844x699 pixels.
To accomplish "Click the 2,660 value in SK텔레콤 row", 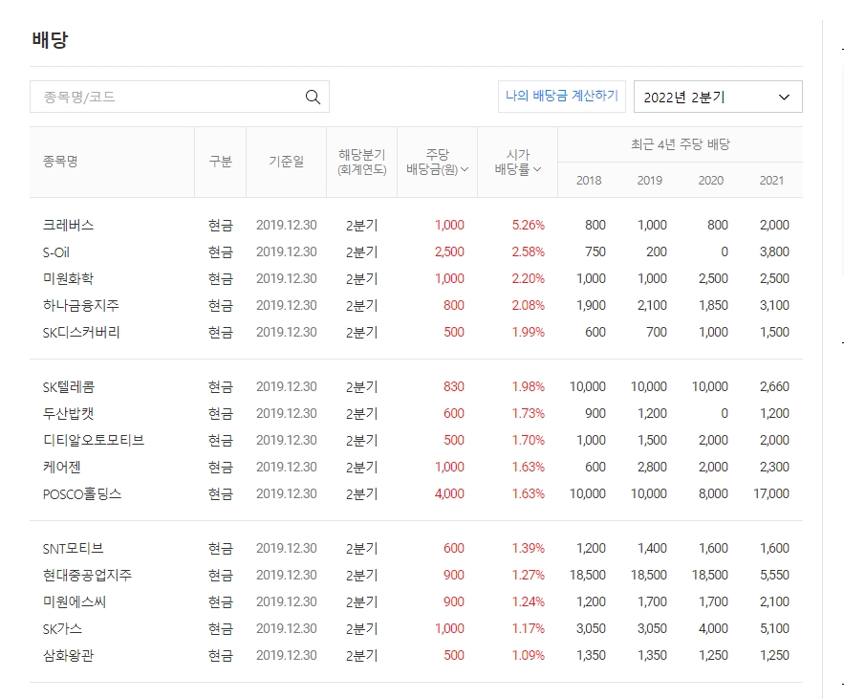I will [774, 386].
